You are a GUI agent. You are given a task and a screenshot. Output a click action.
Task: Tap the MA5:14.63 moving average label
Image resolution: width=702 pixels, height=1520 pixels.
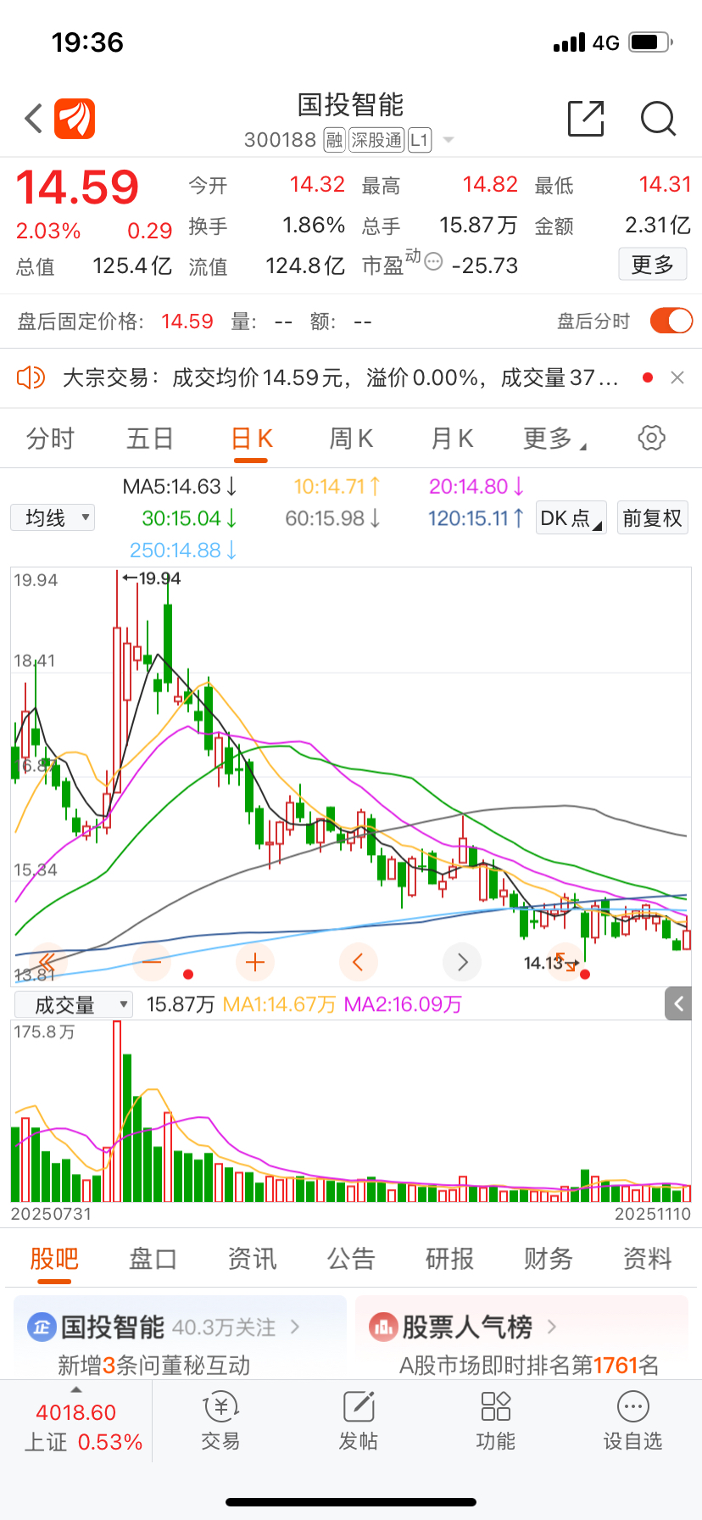click(x=180, y=486)
